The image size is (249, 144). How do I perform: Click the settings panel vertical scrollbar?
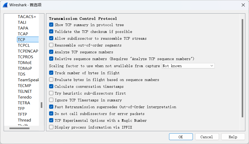click(242, 68)
